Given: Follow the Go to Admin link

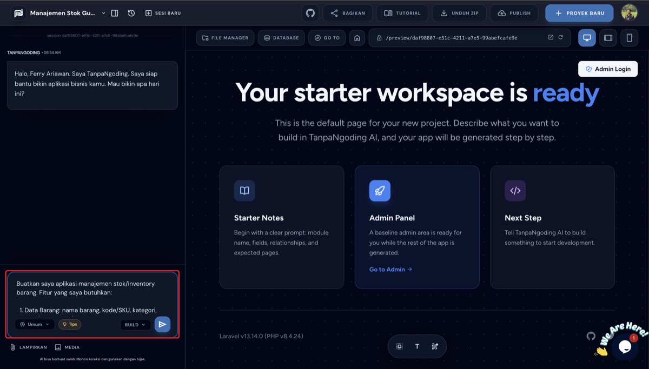Looking at the screenshot, I should 390,269.
